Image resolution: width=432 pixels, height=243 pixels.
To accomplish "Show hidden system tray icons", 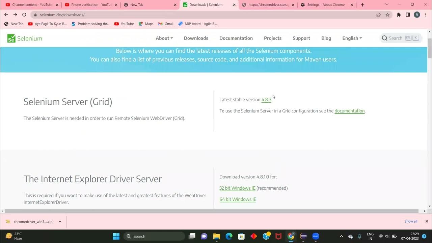I will (341, 236).
